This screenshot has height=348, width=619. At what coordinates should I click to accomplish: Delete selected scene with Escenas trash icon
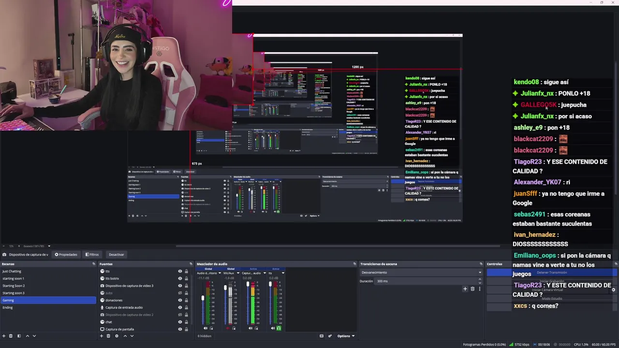click(x=11, y=336)
